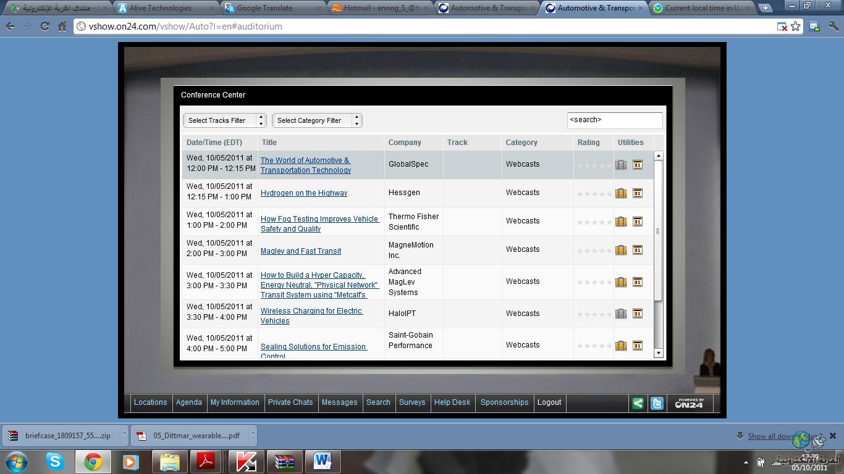
Task: Open briefcase for Saint-Gobain Performance row
Action: pyautogui.click(x=621, y=346)
